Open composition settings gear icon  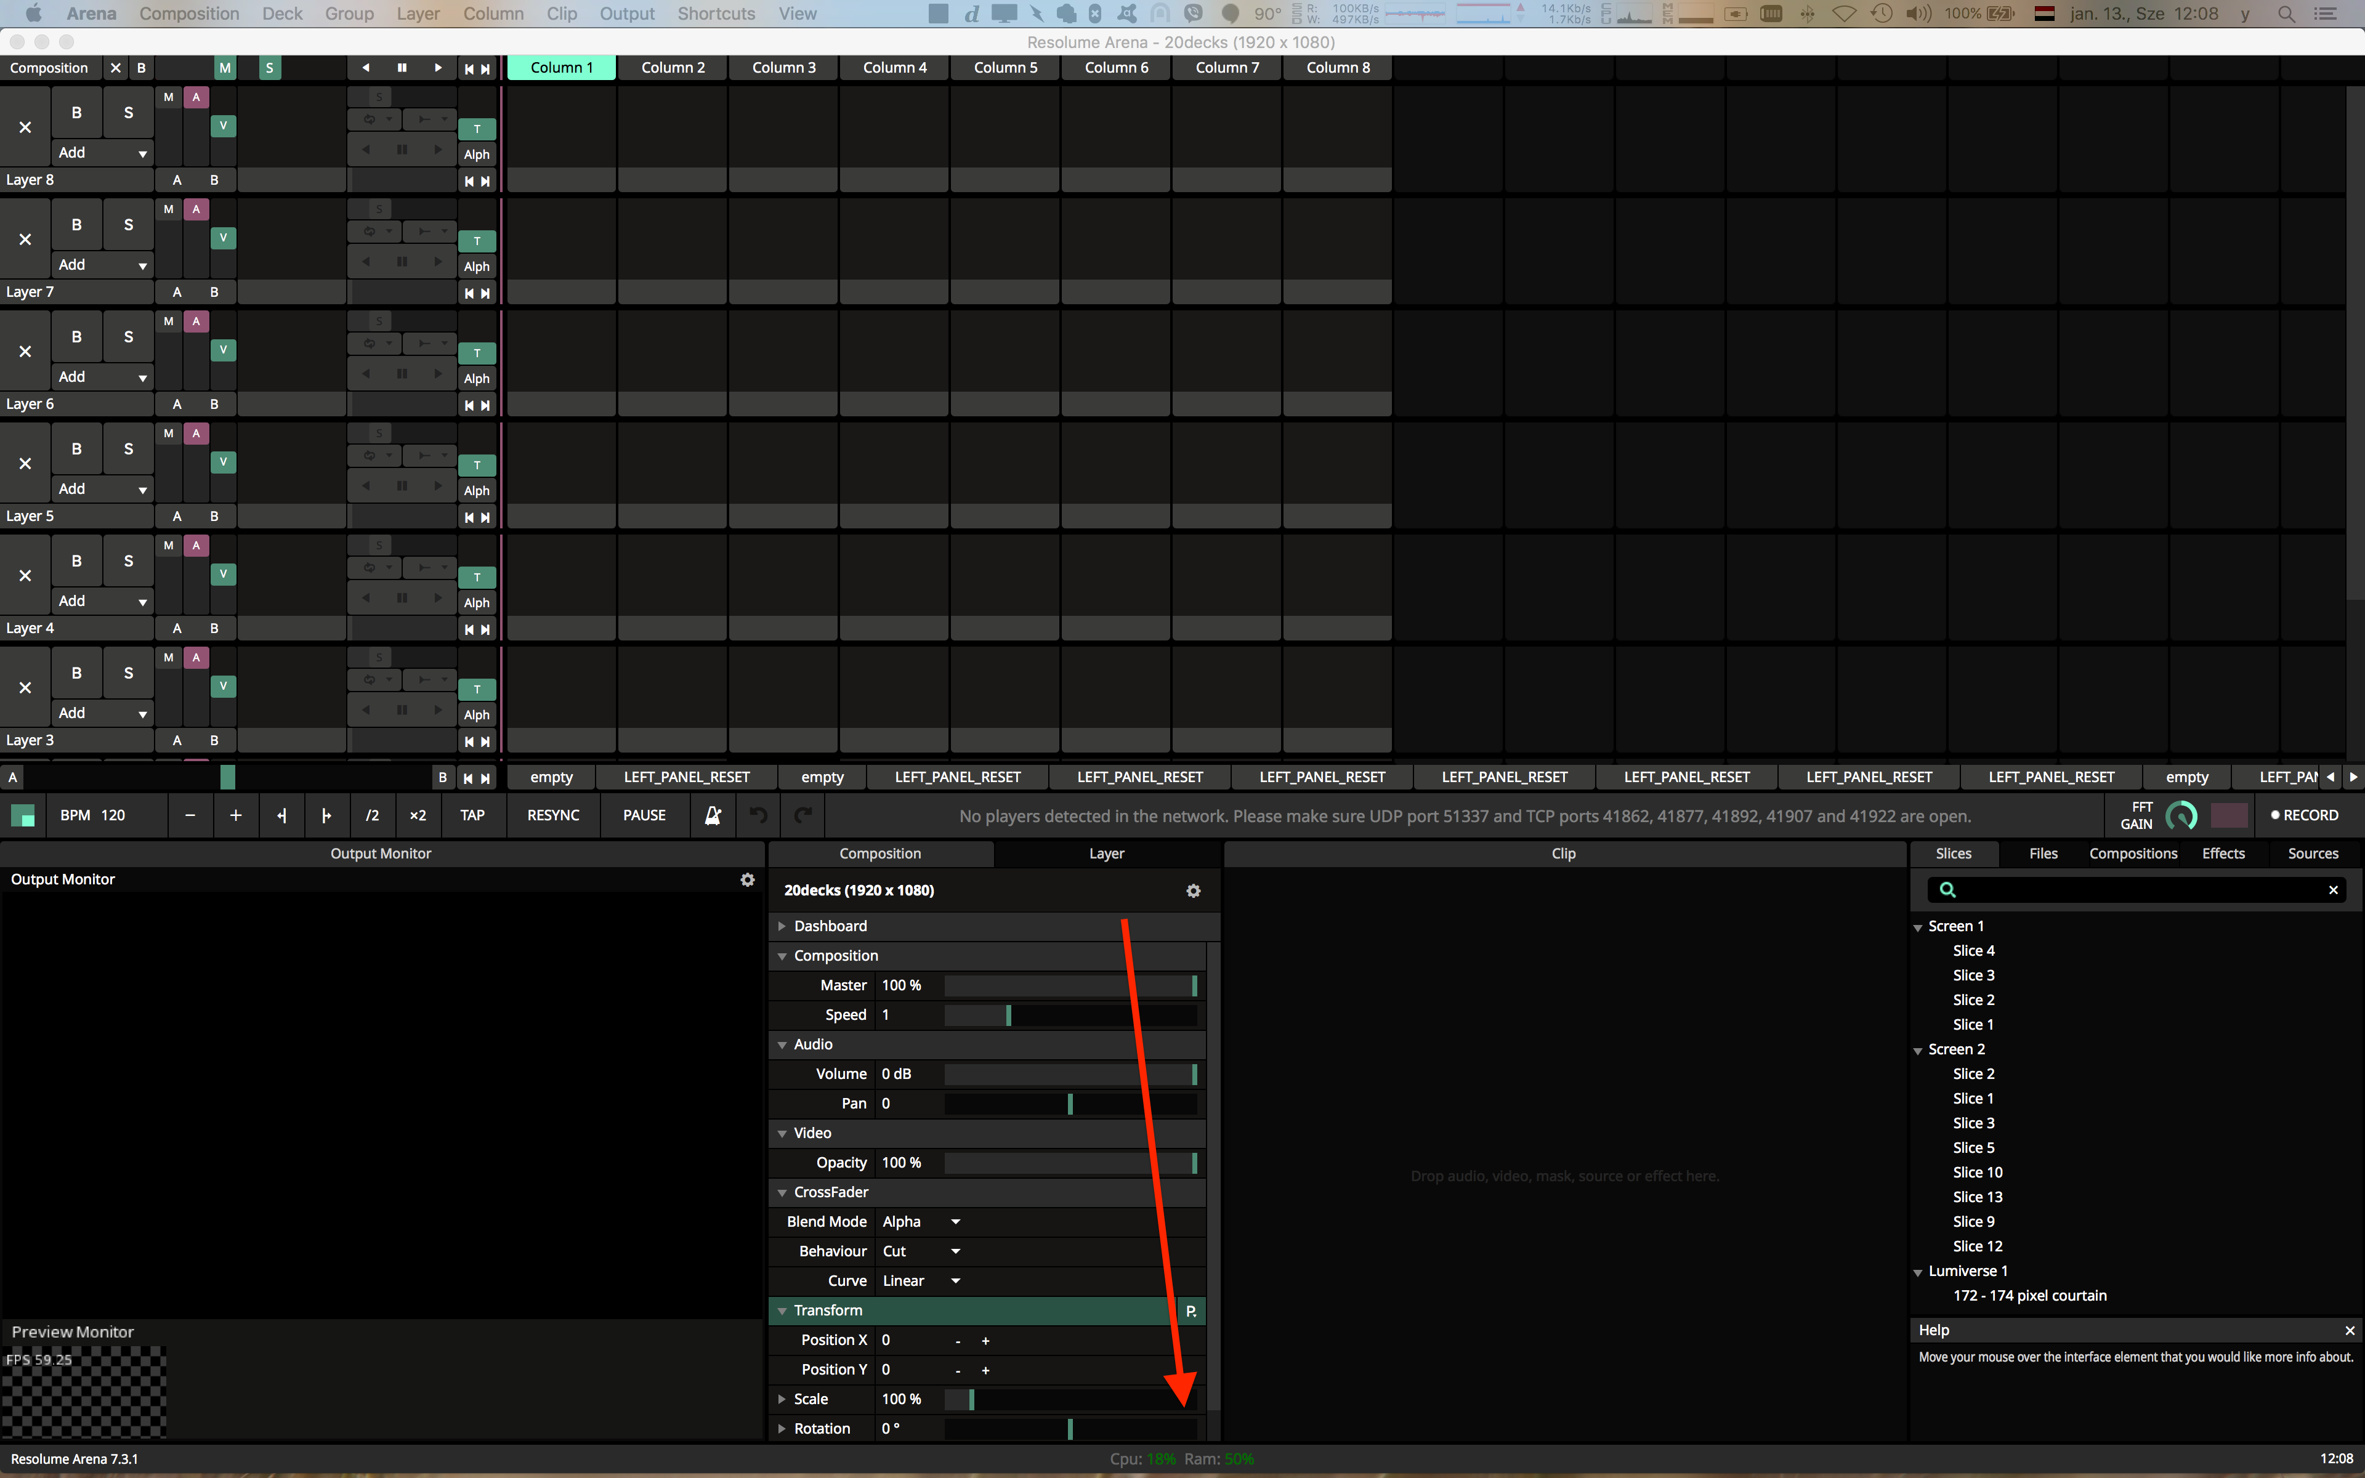coord(1193,890)
